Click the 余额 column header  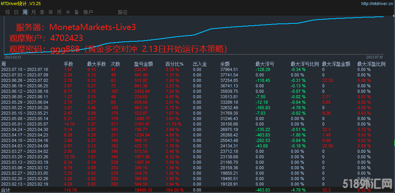point(225,64)
